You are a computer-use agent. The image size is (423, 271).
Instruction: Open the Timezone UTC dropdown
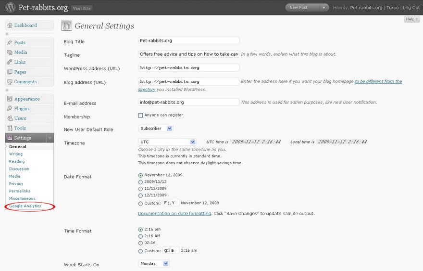[x=167, y=142]
